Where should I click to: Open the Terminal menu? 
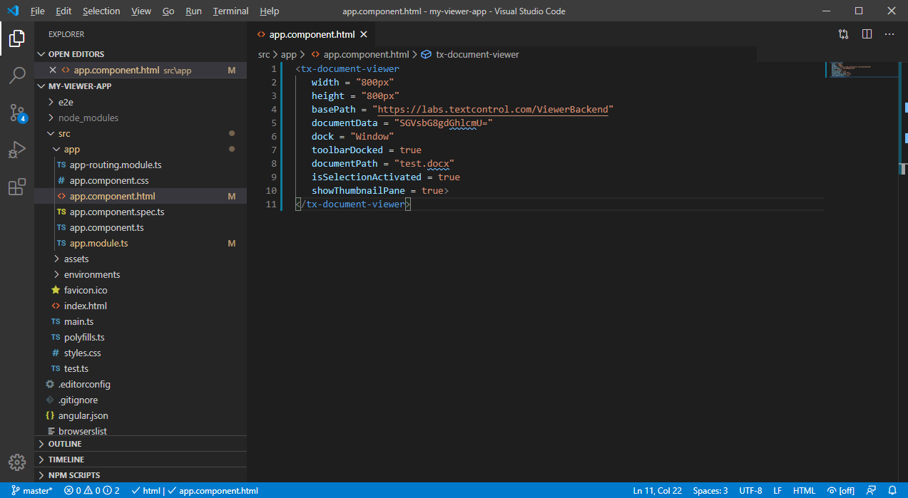pos(230,11)
